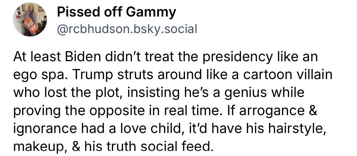Open the @rcbhudson.bsky.social handle link
Viewport: 357px width, 156px height.
(127, 29)
